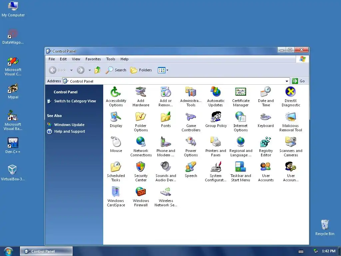Open the Views dropdown button

click(163, 70)
